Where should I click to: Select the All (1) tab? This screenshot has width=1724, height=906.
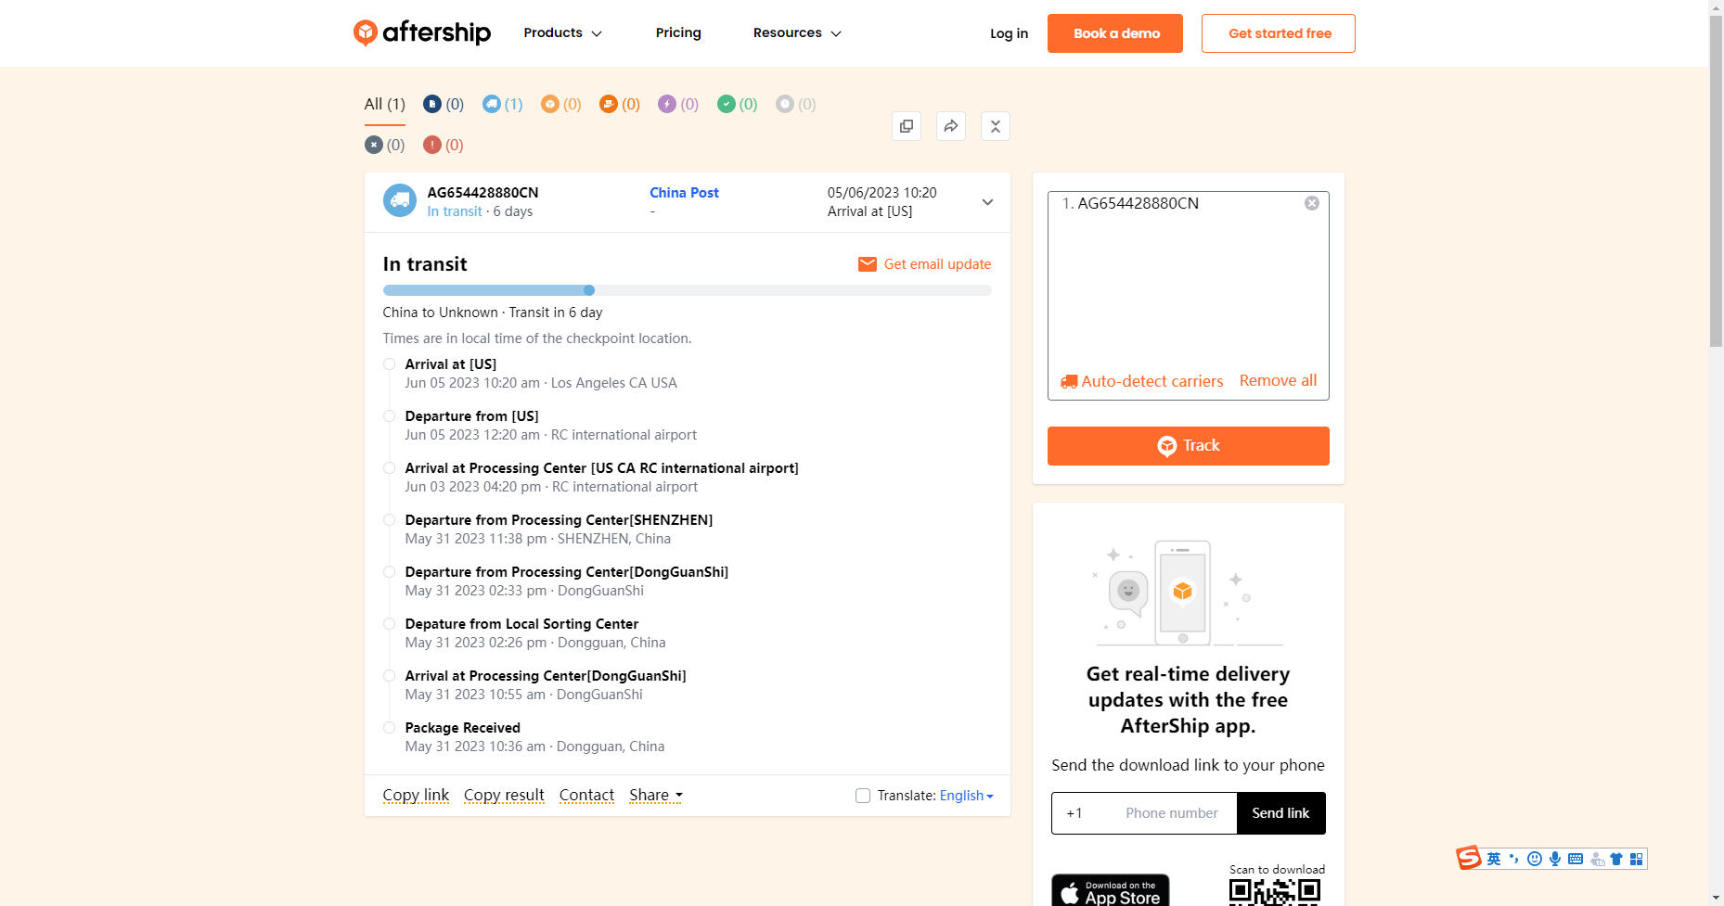click(384, 104)
